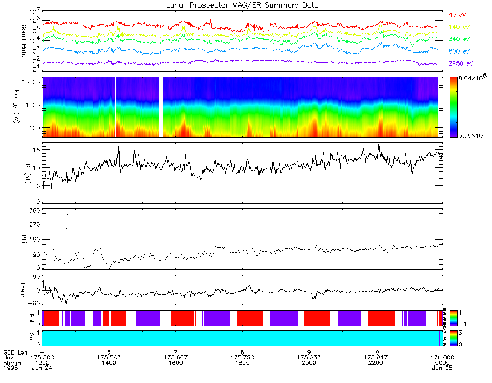Click the Pol panel color bar legend
The width and height of the screenshot is (492, 383).
tap(453, 318)
